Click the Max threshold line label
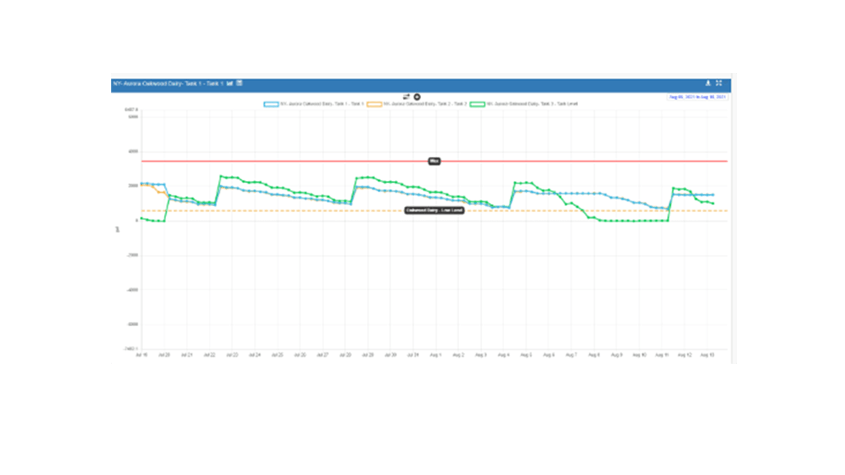The width and height of the screenshot is (845, 475). click(x=434, y=161)
